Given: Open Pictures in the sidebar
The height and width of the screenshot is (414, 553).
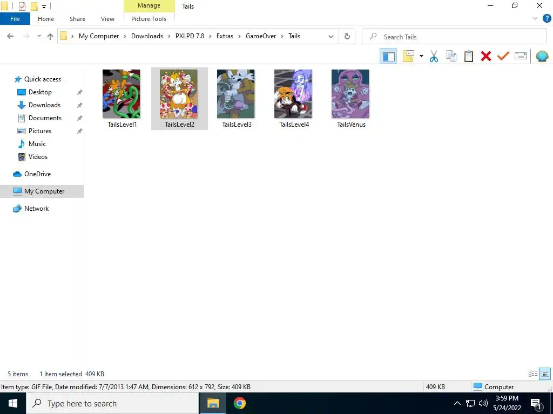Looking at the screenshot, I should (40, 131).
